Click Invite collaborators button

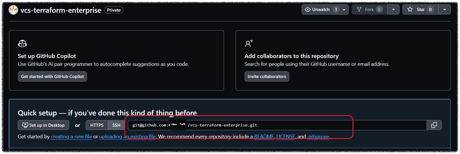coord(267,77)
